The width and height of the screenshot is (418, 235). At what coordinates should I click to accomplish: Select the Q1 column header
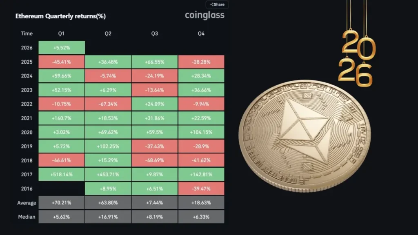click(x=62, y=33)
